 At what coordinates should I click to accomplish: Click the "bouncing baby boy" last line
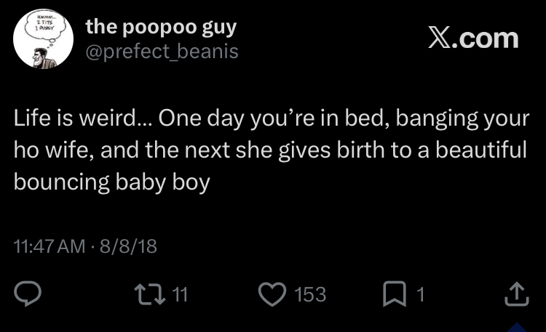coord(111,181)
